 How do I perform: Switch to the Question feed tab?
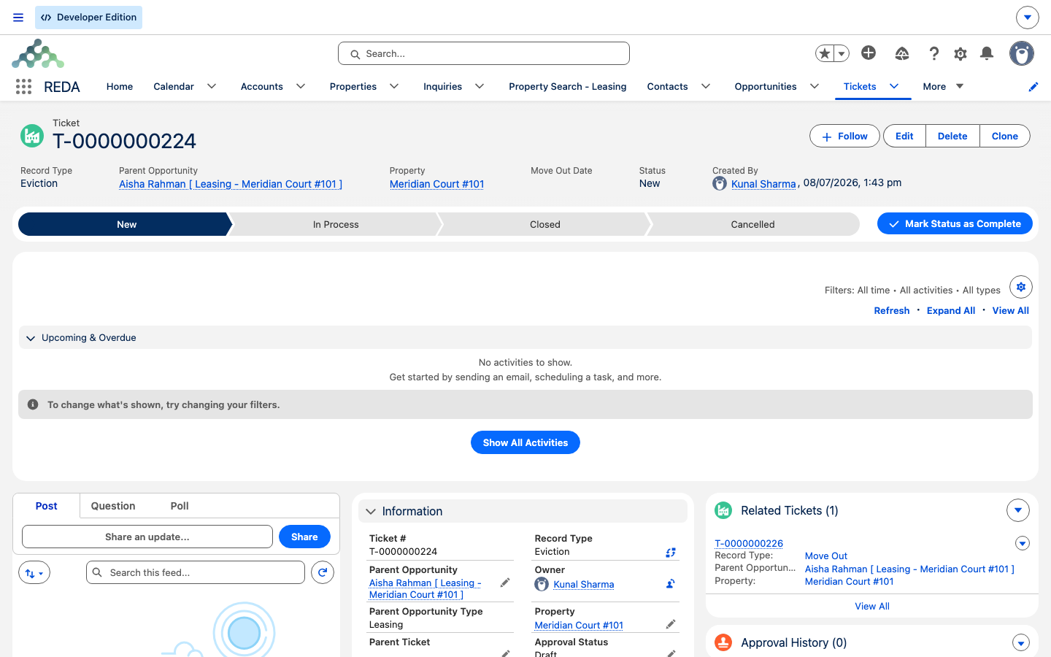113,506
